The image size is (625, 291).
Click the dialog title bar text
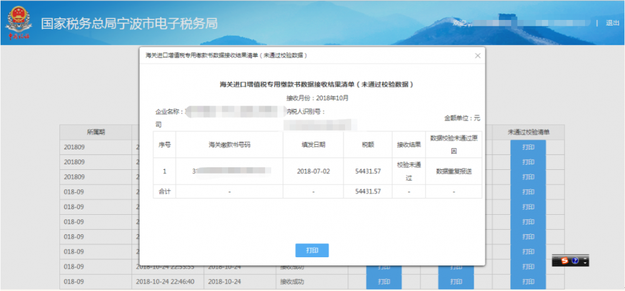tap(226, 56)
